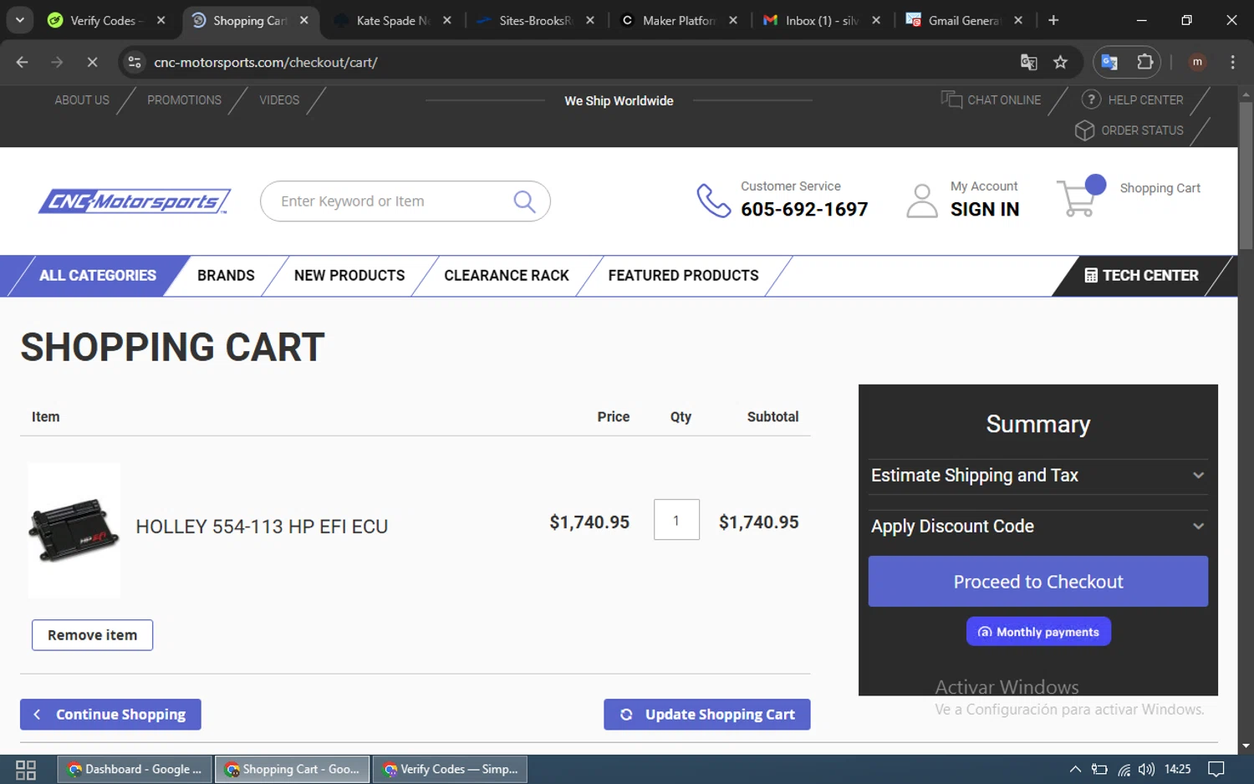Open HOLLEY 554-113 HP EFI ECU product
This screenshot has height=784, width=1254.
click(262, 527)
